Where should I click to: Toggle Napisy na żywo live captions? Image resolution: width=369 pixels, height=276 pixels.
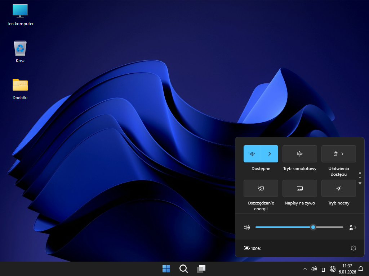click(299, 188)
